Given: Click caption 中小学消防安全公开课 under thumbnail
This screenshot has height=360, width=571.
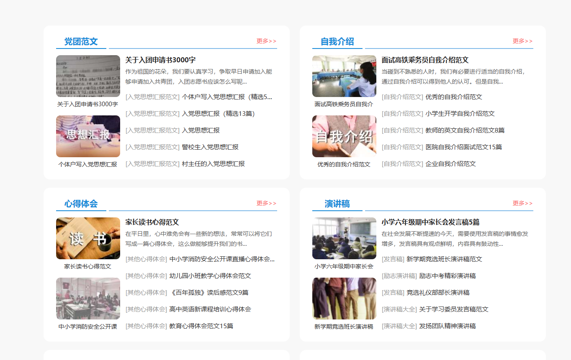Looking at the screenshot, I should coord(87,327).
